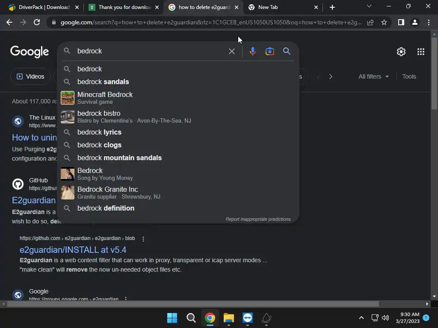Open Chrome from the taskbar
The image size is (438, 328).
pos(210,318)
